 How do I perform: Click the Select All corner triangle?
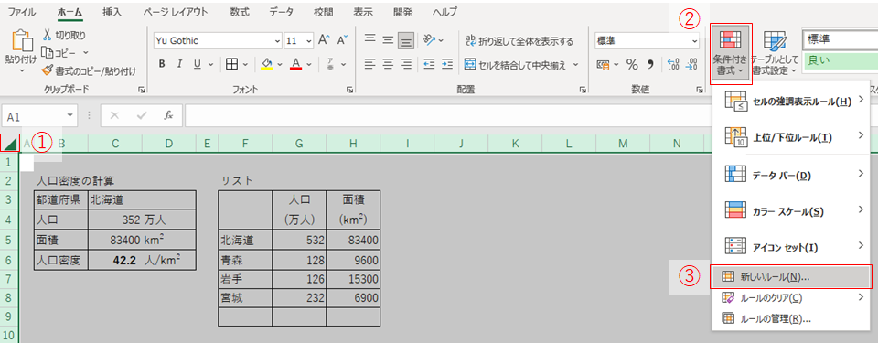[x=9, y=144]
